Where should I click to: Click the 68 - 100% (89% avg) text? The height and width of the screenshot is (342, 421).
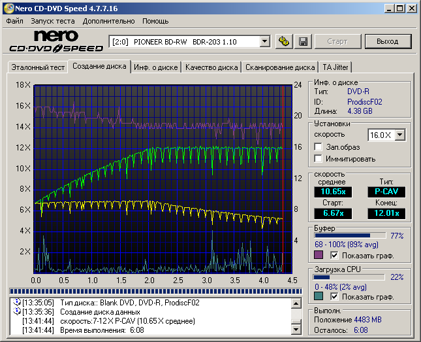[x=347, y=245]
